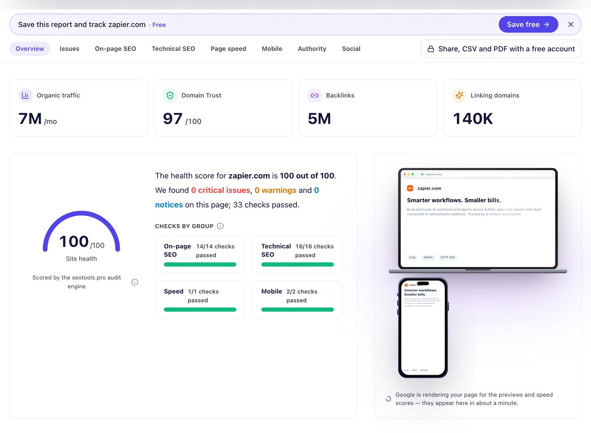Click the 0 warnings link
The width and height of the screenshot is (591, 433).
click(x=275, y=190)
